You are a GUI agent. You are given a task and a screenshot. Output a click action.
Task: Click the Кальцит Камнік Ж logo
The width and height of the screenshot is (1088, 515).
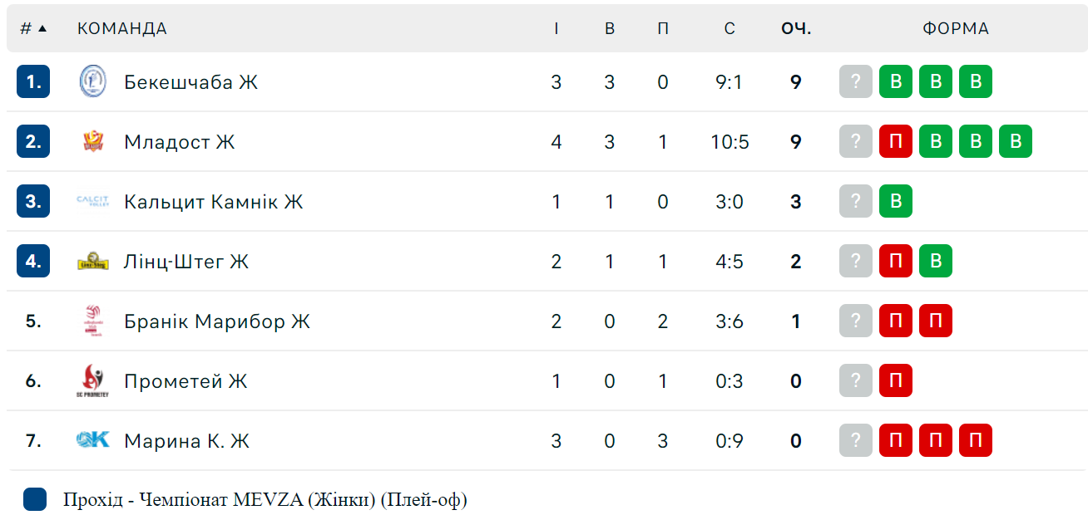click(92, 201)
